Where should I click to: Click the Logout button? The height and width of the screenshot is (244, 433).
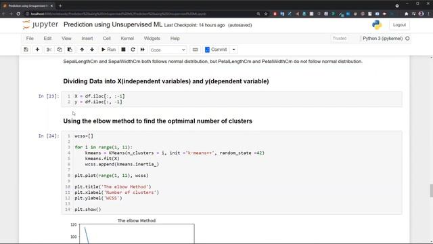tap(399, 25)
